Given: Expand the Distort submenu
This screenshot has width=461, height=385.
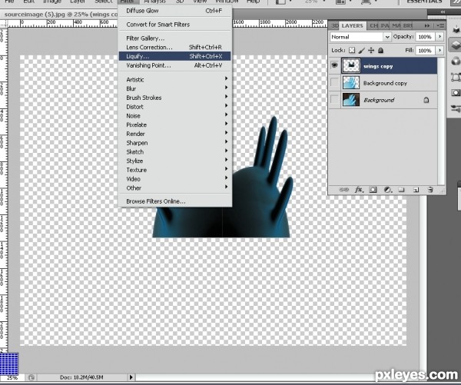Looking at the screenshot, I should click(x=174, y=107).
